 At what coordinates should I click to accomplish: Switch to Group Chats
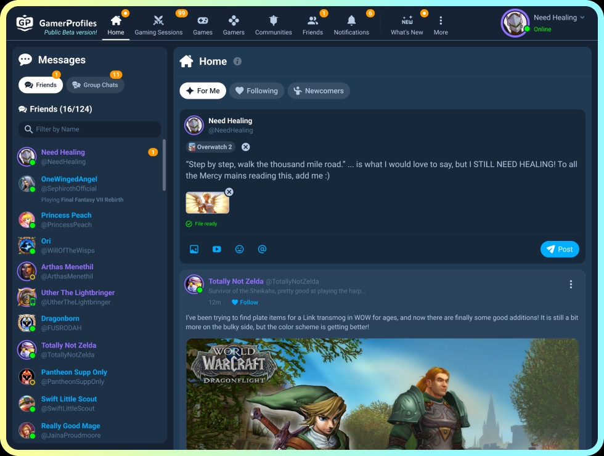coord(95,85)
